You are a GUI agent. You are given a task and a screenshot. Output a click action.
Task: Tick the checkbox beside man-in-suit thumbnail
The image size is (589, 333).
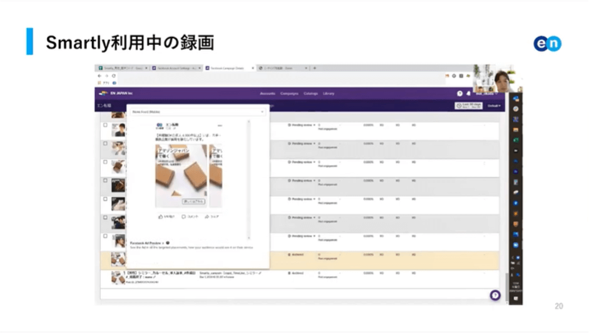click(105, 125)
